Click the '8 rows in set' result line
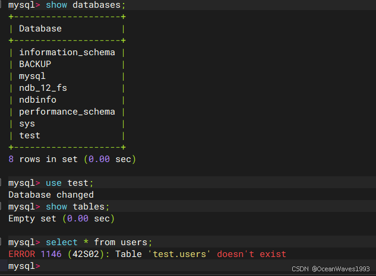Viewport: 376px width, 276px height. click(72, 159)
